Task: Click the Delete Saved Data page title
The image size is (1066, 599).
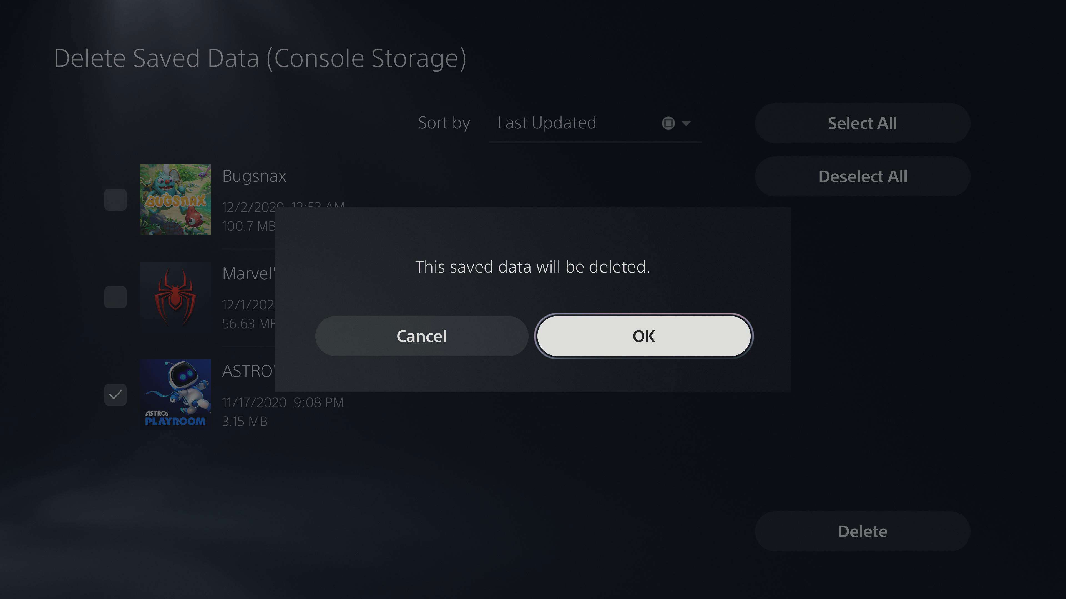Action: pyautogui.click(x=260, y=58)
